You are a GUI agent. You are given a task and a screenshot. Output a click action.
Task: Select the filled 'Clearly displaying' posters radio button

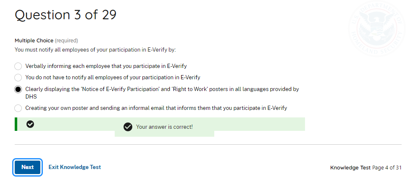(x=18, y=89)
